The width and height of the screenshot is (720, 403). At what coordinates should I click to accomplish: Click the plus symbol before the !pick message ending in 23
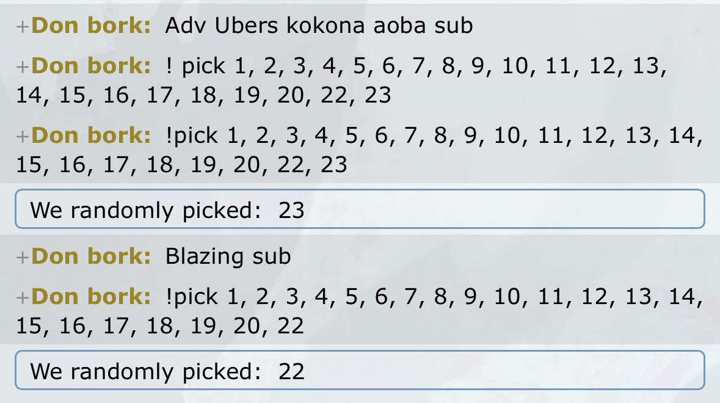coord(23,137)
